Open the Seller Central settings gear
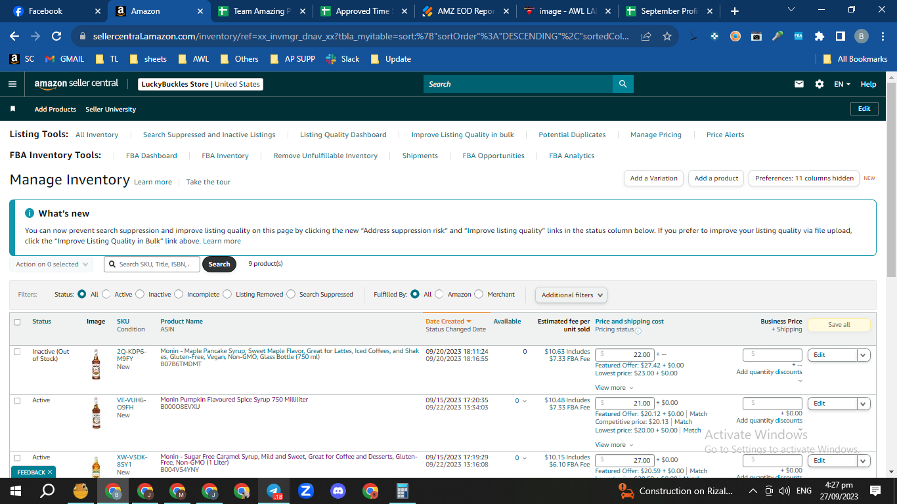The width and height of the screenshot is (897, 504). tap(820, 84)
